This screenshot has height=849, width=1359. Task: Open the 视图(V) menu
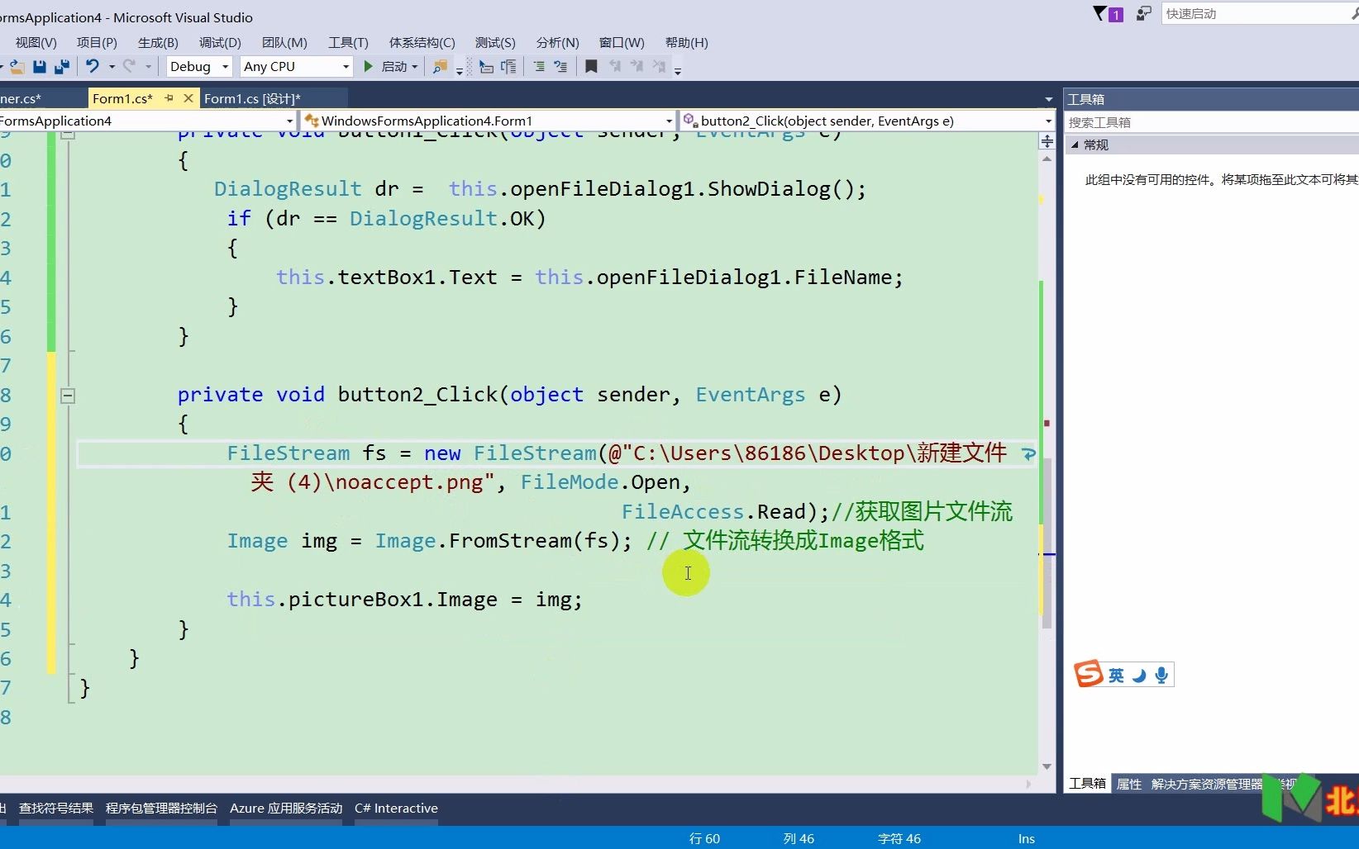coord(36,43)
